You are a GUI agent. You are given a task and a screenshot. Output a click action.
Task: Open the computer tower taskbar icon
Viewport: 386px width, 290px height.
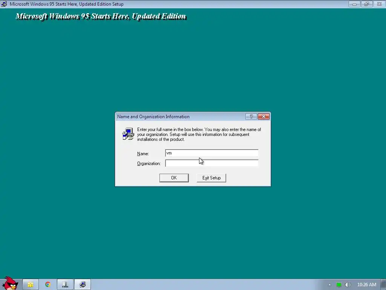point(65,285)
